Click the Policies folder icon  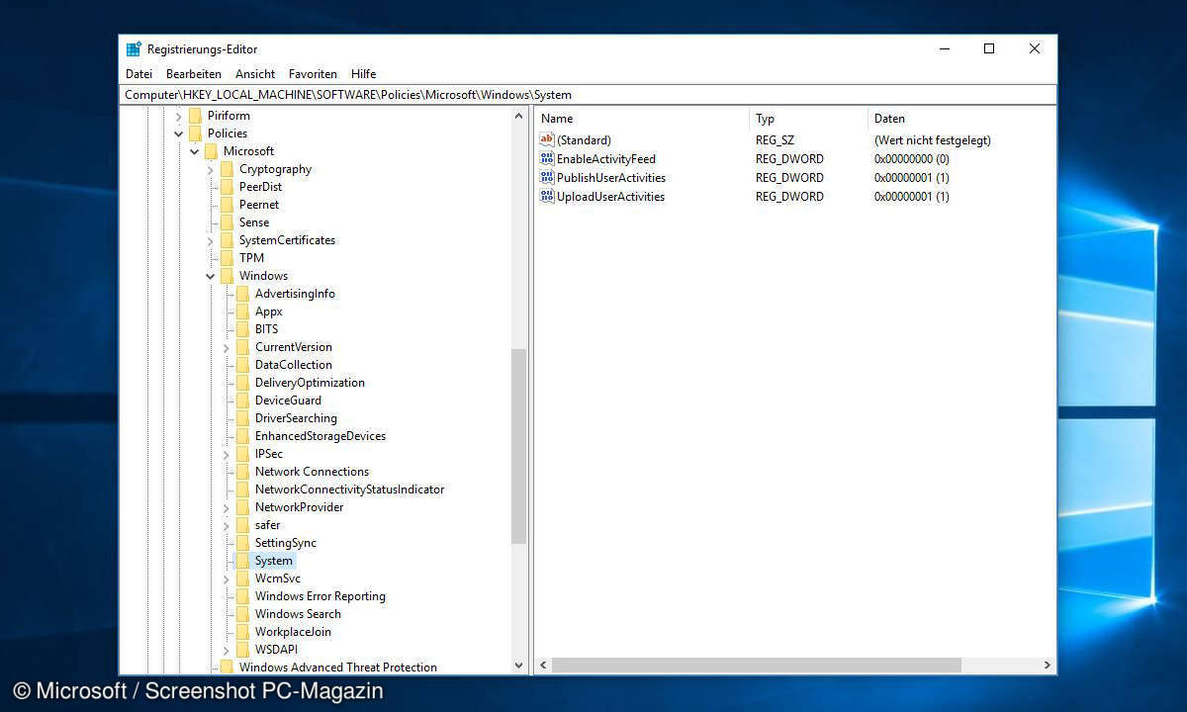[x=195, y=133]
